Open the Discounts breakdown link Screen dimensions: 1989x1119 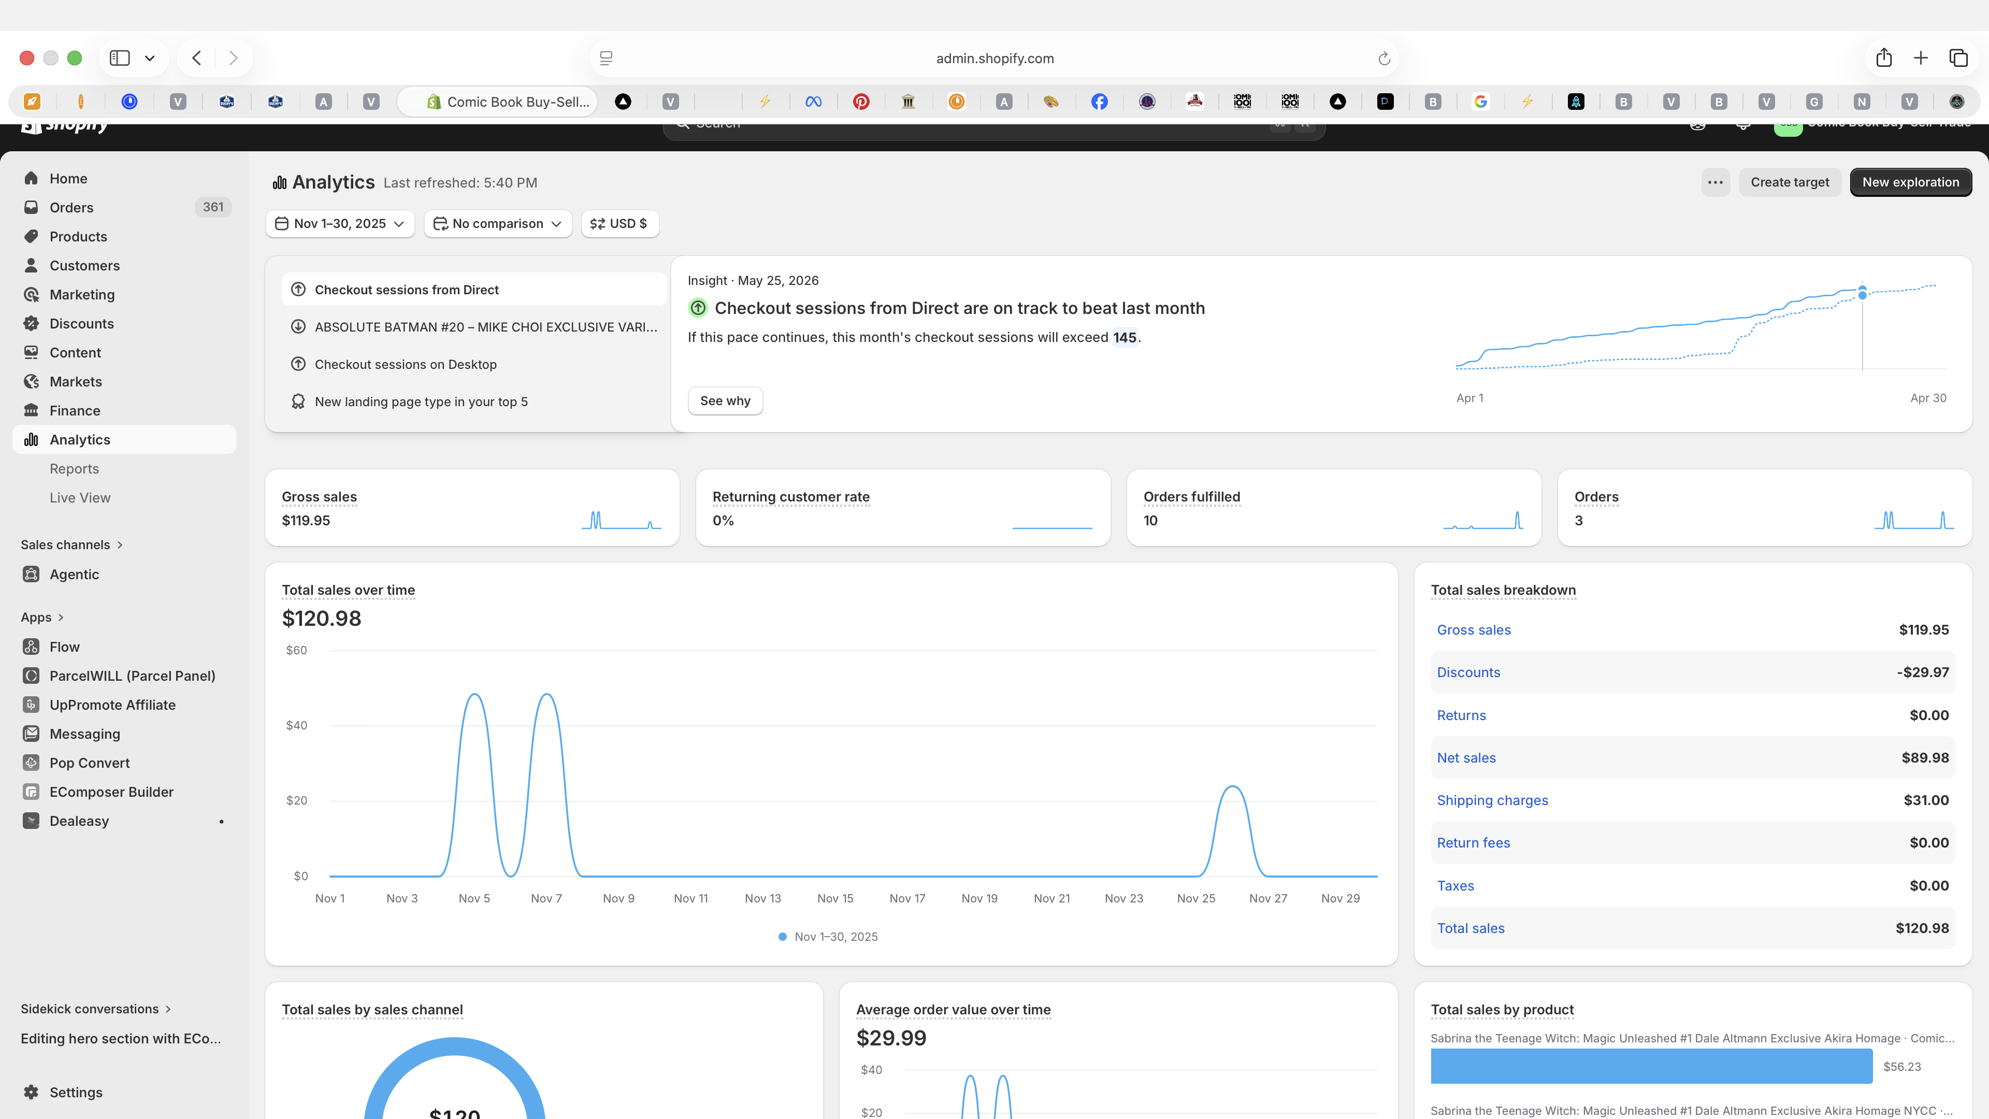coord(1468,672)
